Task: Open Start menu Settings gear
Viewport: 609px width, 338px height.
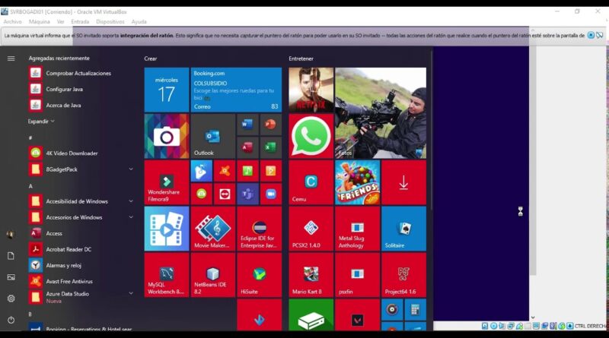Action: pyautogui.click(x=11, y=299)
